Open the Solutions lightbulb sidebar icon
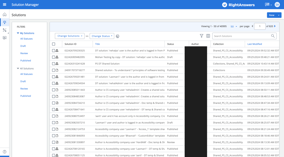 click(x=4, y=22)
